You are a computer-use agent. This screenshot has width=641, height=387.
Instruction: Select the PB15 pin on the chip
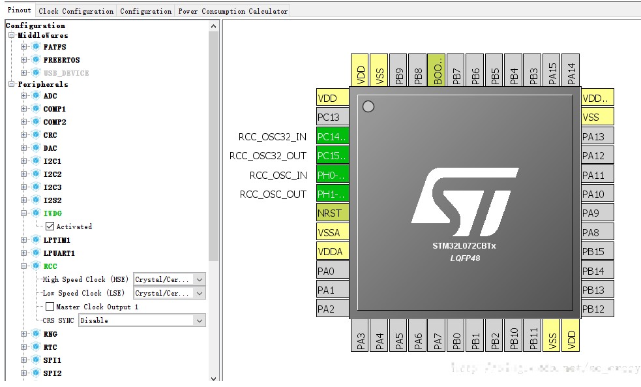coord(597,252)
